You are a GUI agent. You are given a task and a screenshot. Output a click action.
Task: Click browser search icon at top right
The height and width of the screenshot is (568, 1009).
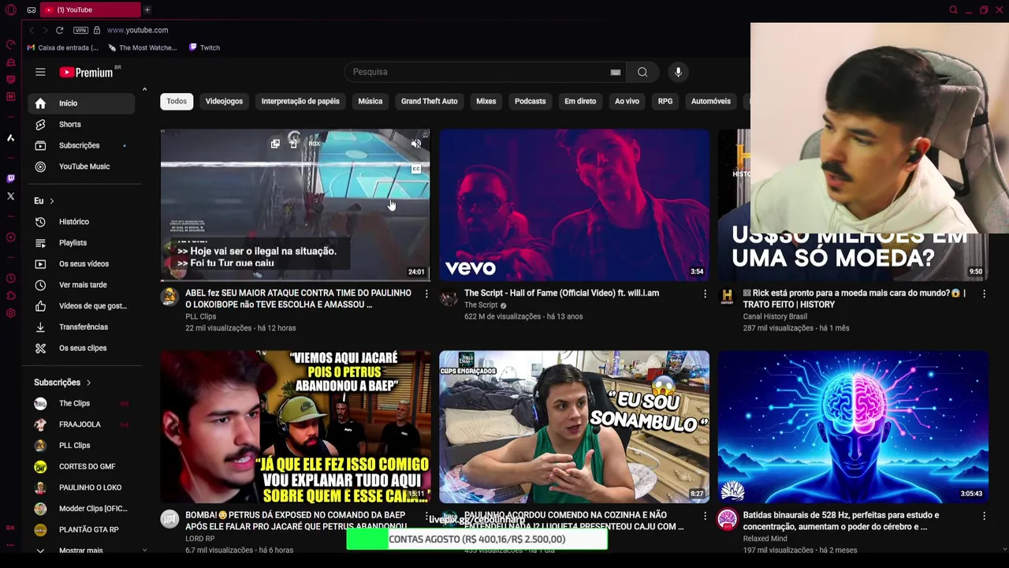click(x=953, y=9)
